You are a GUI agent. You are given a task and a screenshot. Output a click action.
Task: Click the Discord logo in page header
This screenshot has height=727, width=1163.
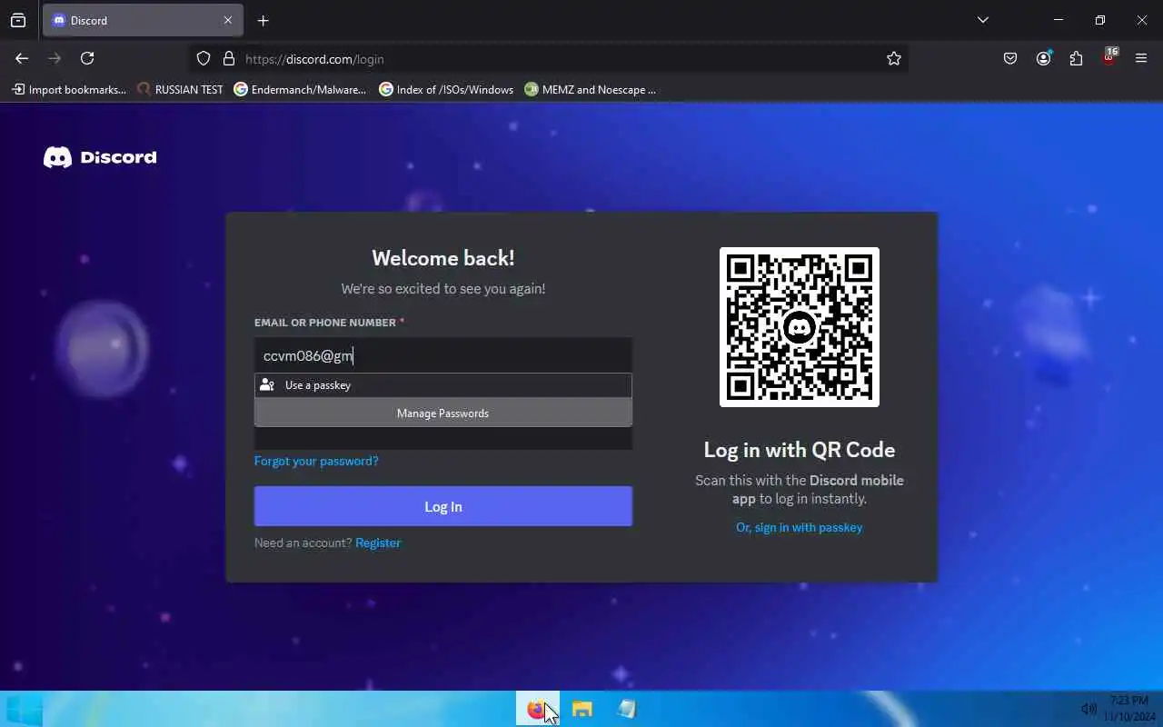click(x=100, y=157)
